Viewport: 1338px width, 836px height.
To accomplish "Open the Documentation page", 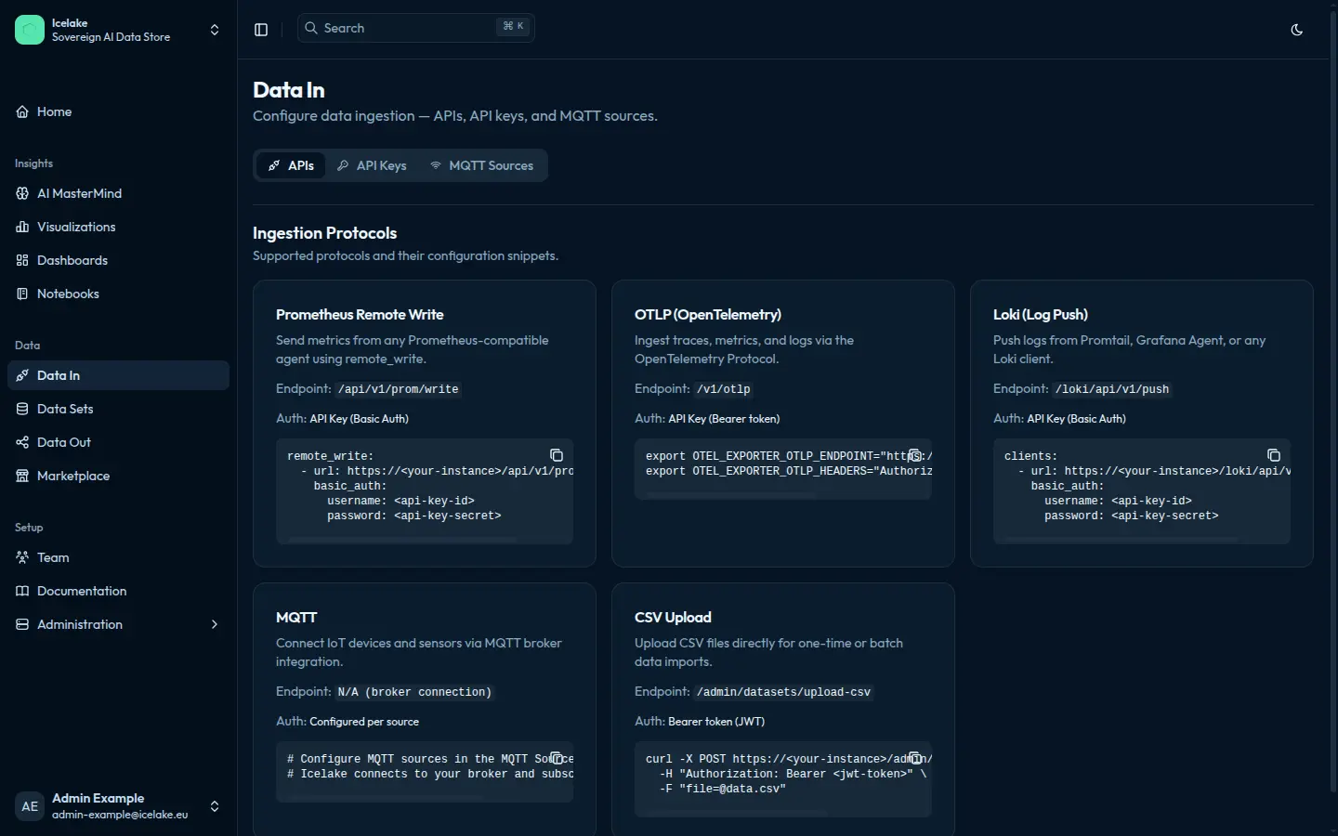I will point(82,591).
